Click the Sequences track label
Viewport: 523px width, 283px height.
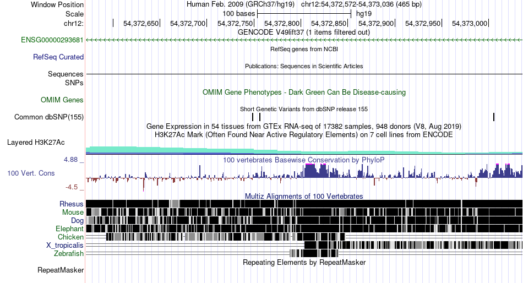[66, 74]
